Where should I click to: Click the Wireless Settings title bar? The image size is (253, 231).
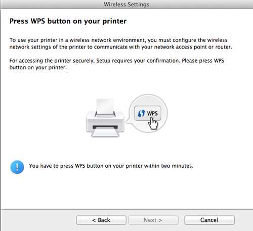pos(126,5)
